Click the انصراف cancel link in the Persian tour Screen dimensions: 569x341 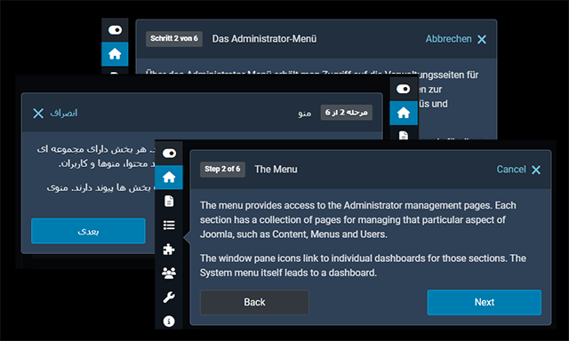click(63, 113)
